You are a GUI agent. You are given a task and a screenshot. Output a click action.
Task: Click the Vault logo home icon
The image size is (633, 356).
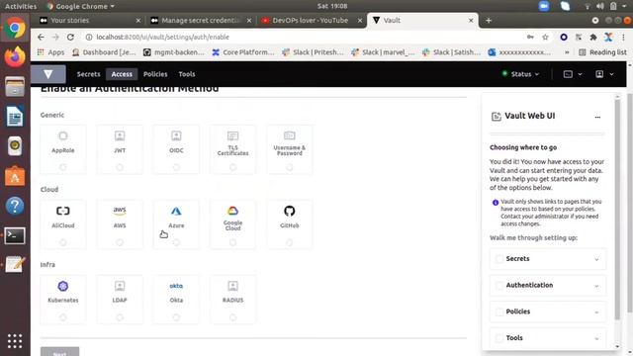(x=48, y=74)
